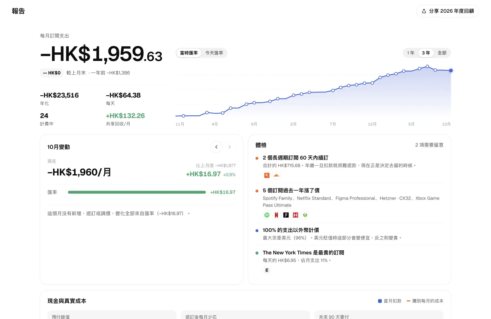Select the 1年 chart range

411,53
